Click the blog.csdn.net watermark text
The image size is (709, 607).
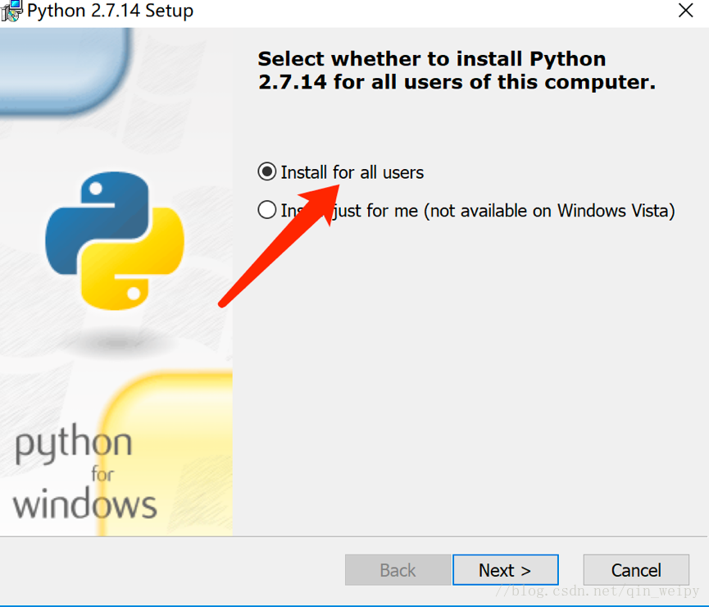[x=598, y=591]
